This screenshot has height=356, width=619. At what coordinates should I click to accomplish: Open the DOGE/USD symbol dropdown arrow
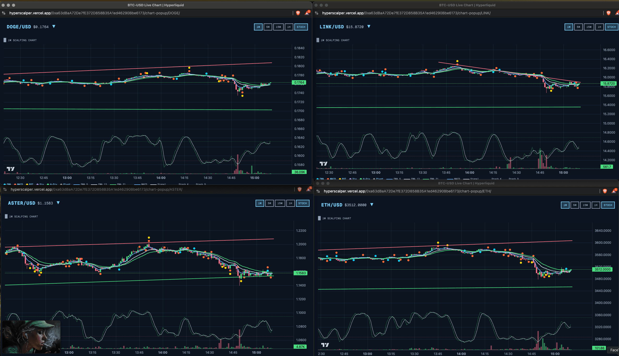click(54, 27)
